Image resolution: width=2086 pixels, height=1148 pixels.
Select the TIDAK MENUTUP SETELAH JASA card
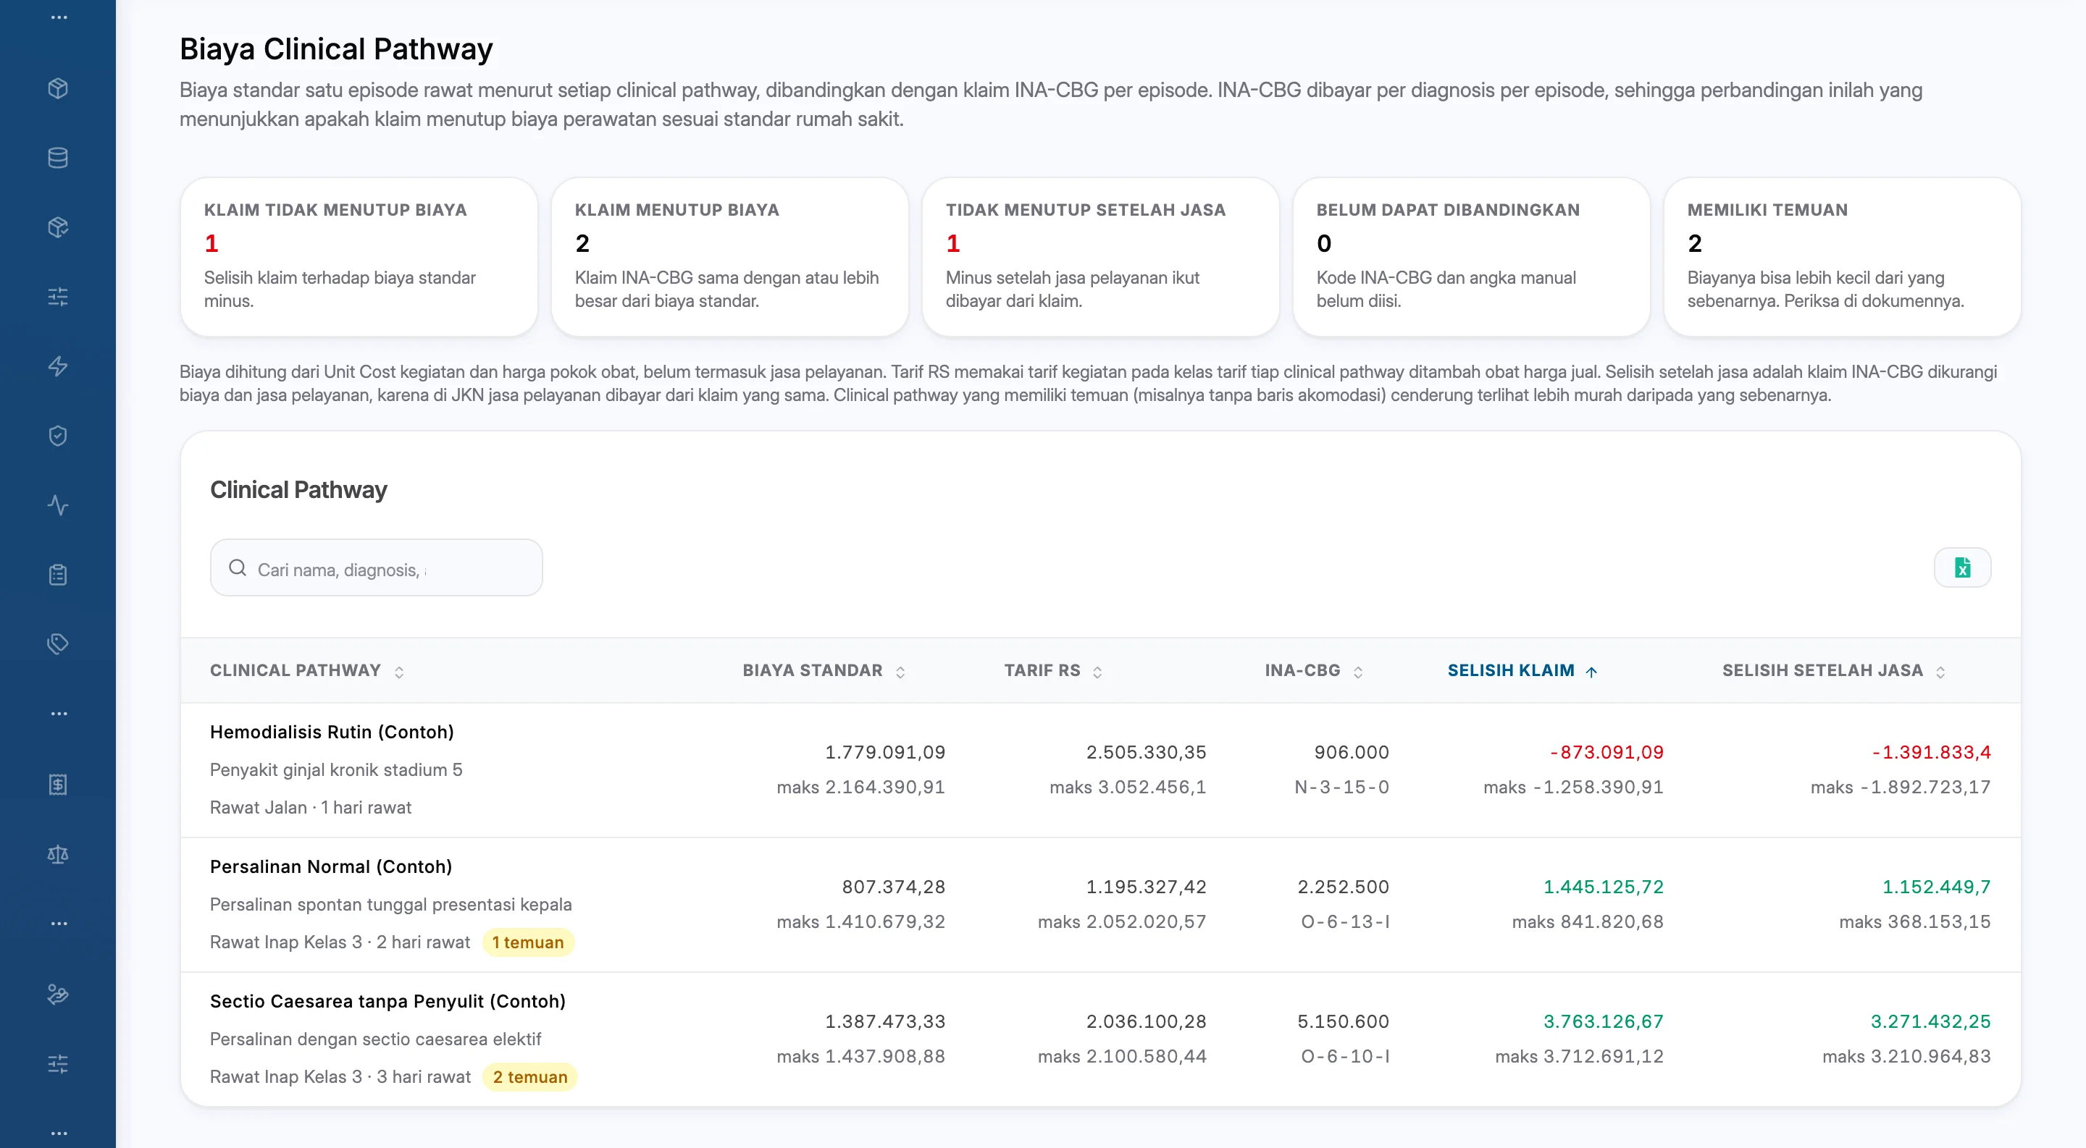(x=1100, y=256)
